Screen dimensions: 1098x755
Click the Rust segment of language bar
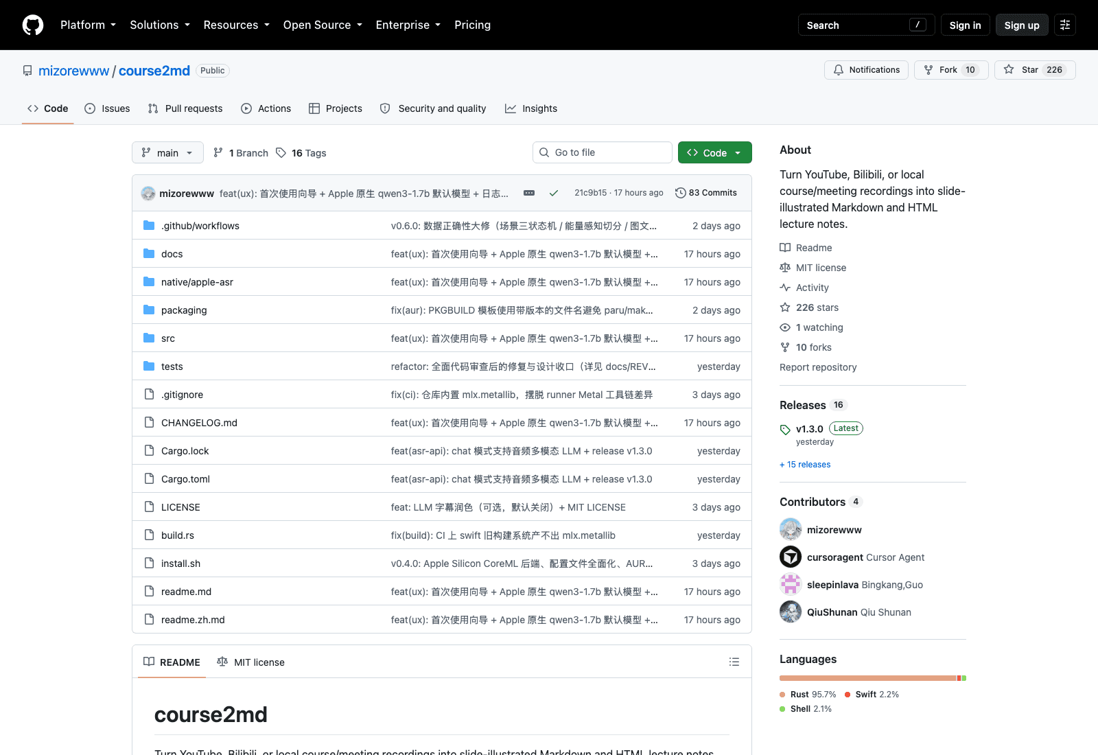tap(868, 678)
